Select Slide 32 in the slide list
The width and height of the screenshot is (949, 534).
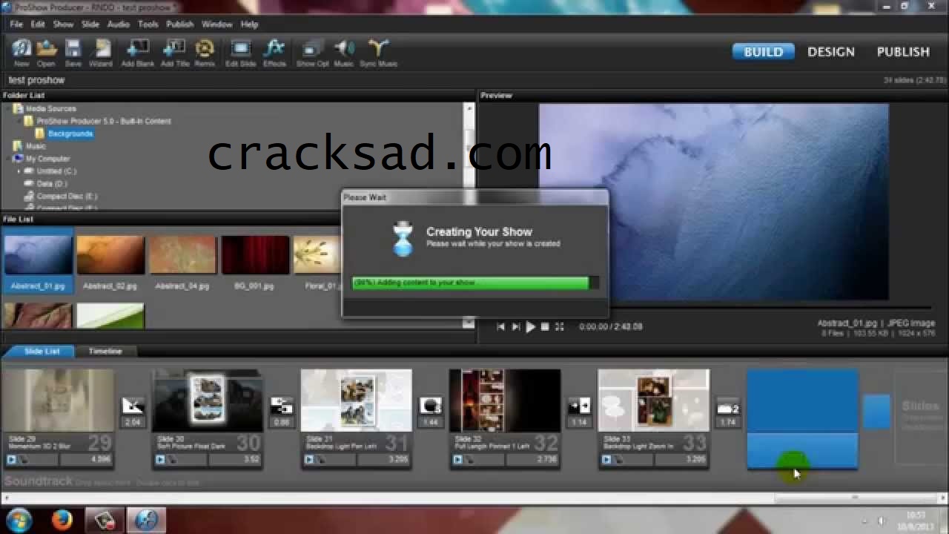505,419
